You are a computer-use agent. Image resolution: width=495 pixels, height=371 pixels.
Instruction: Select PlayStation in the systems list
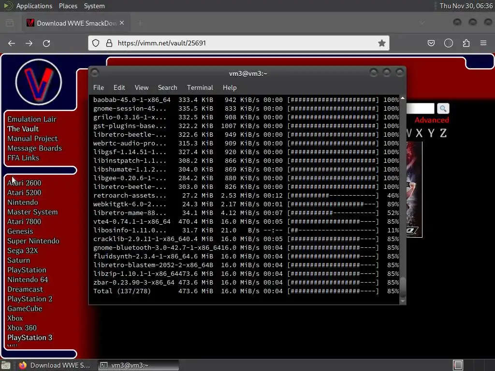tap(27, 270)
